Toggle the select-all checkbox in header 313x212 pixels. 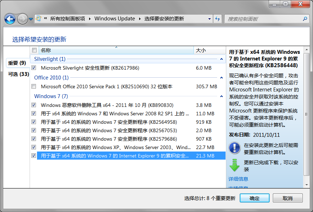click(34, 50)
